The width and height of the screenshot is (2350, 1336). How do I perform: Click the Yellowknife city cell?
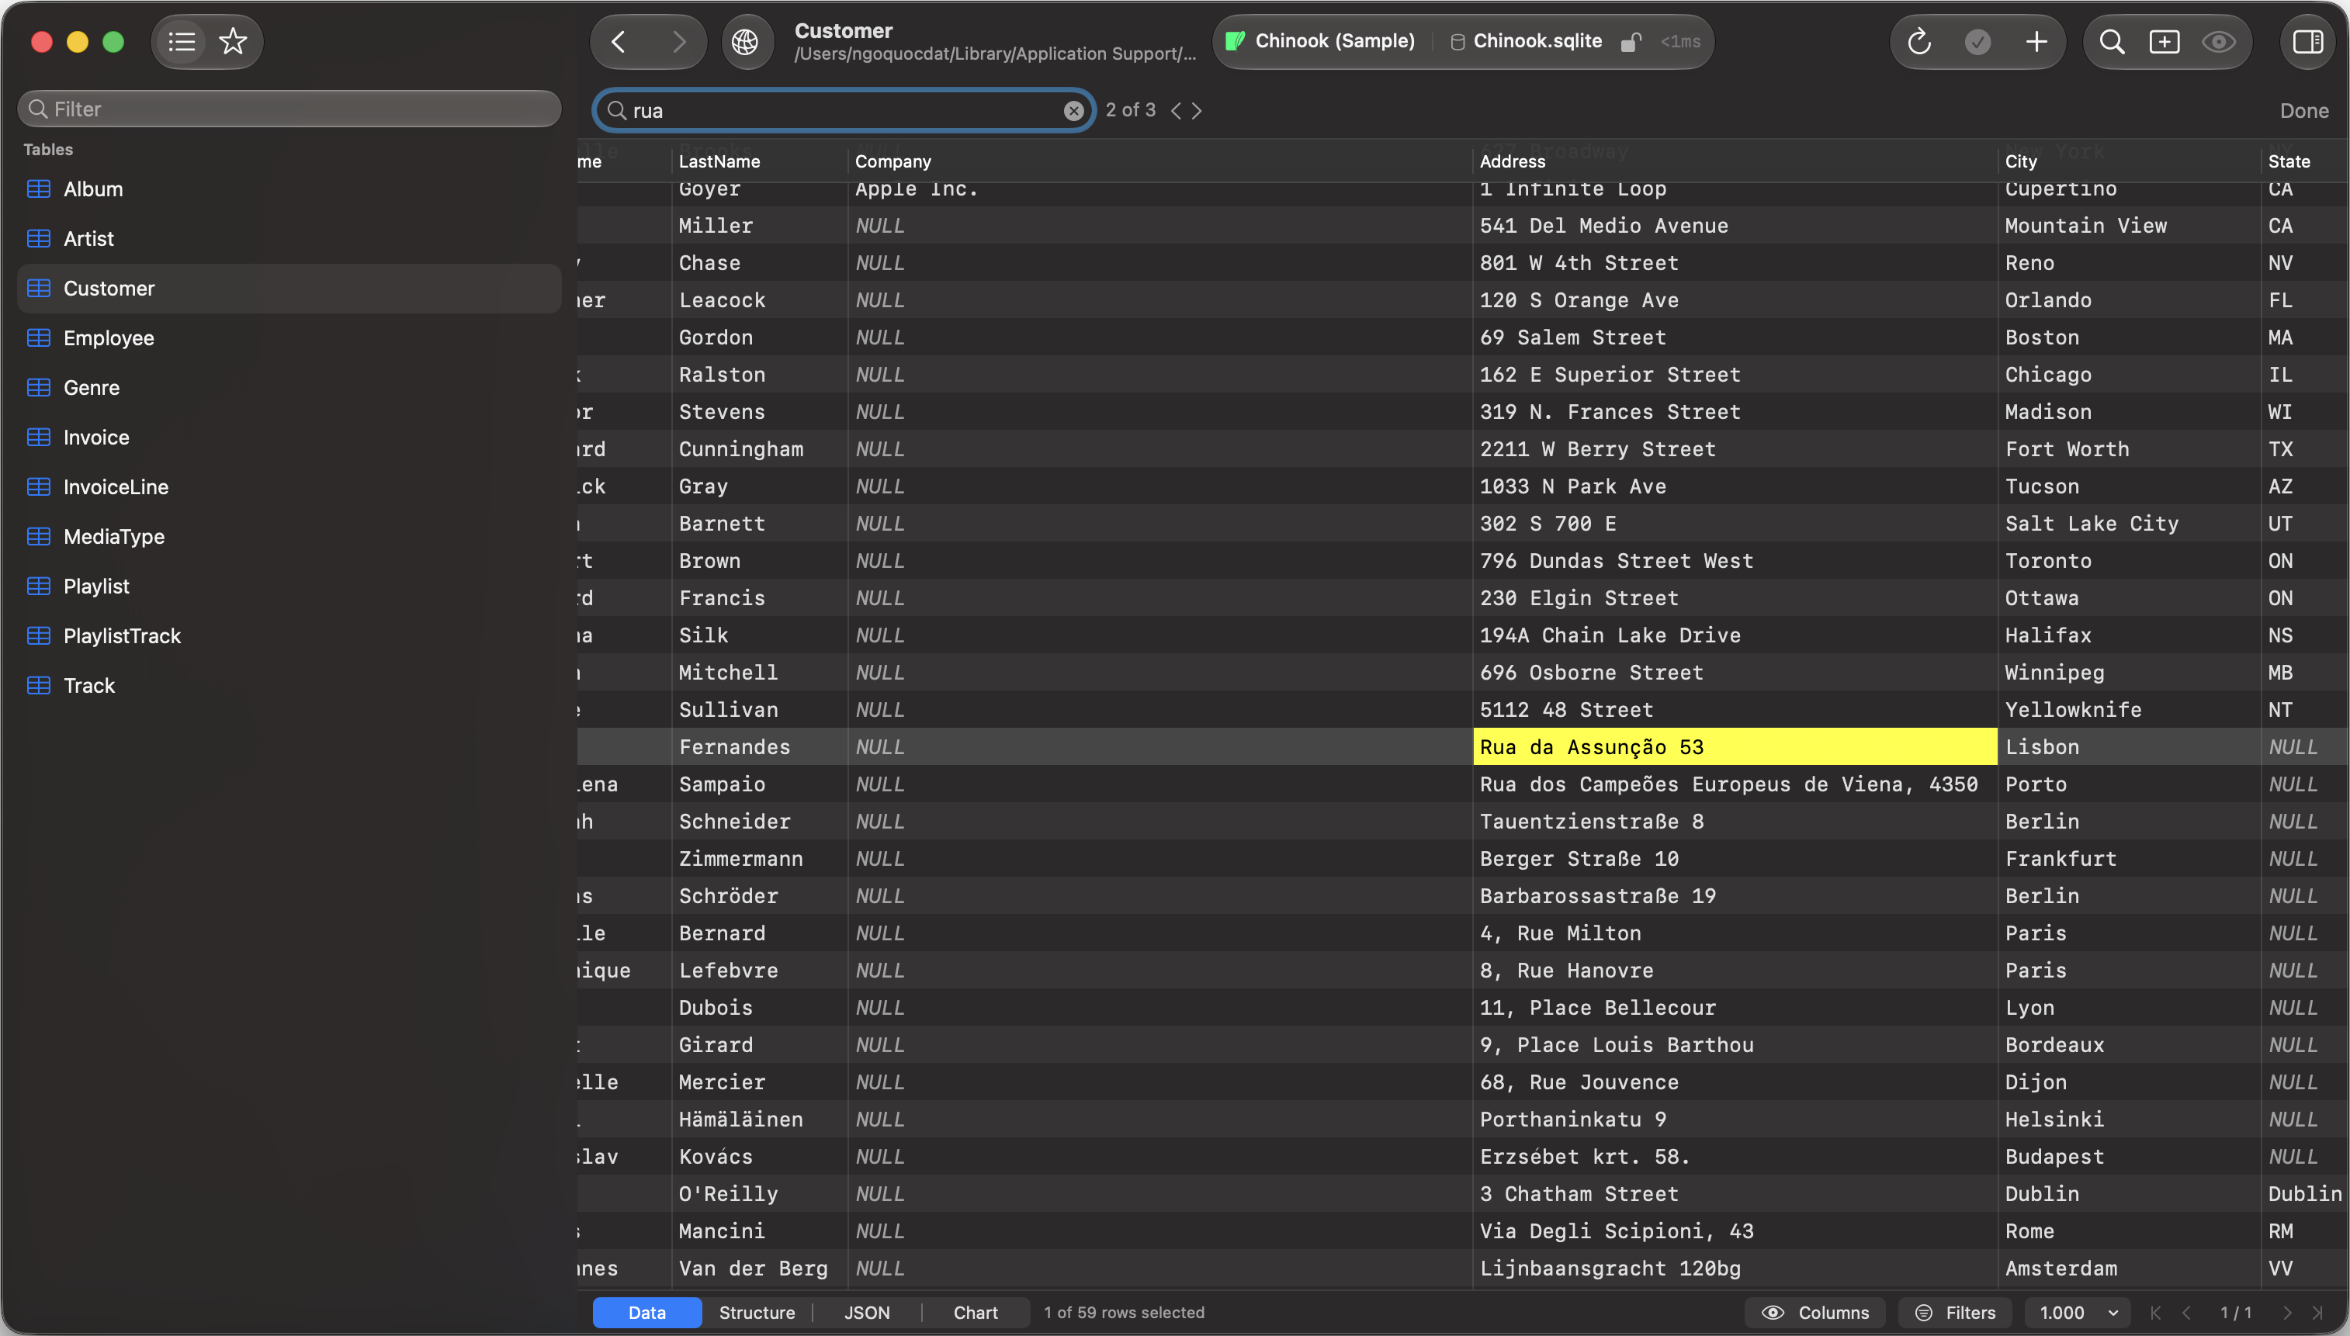[2129, 709]
